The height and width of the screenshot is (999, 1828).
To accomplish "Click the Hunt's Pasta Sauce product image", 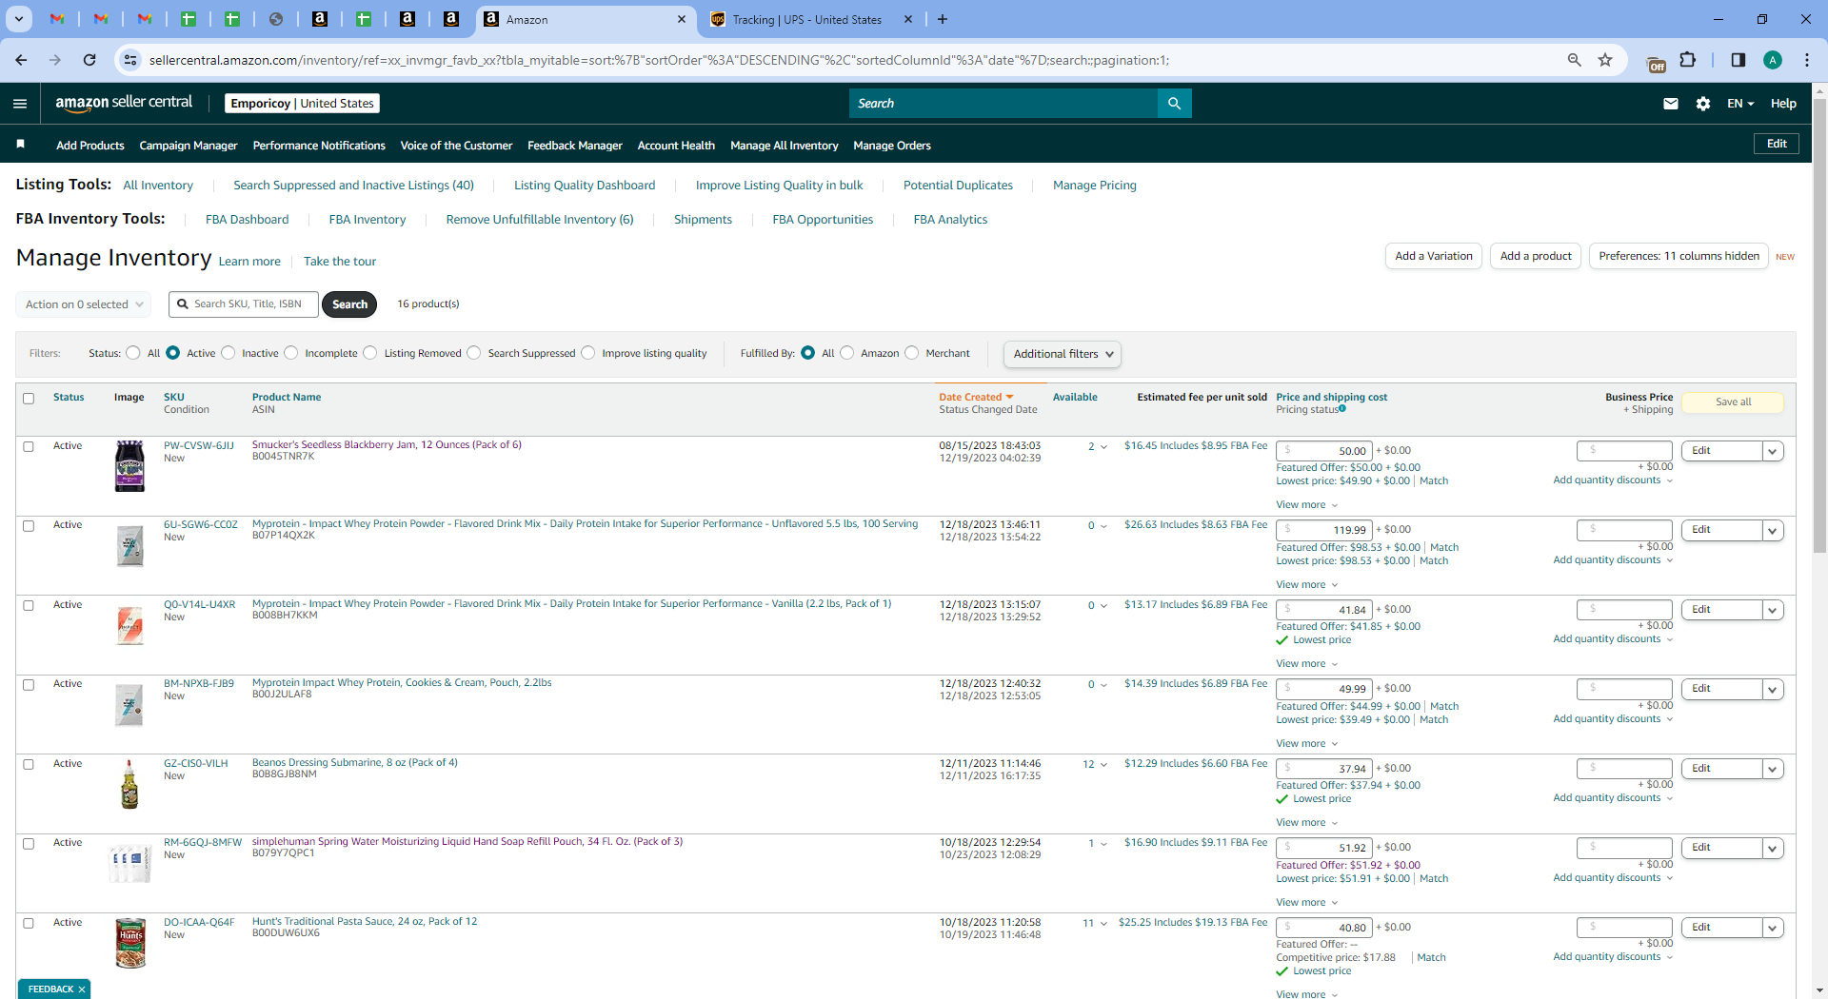I will (130, 943).
